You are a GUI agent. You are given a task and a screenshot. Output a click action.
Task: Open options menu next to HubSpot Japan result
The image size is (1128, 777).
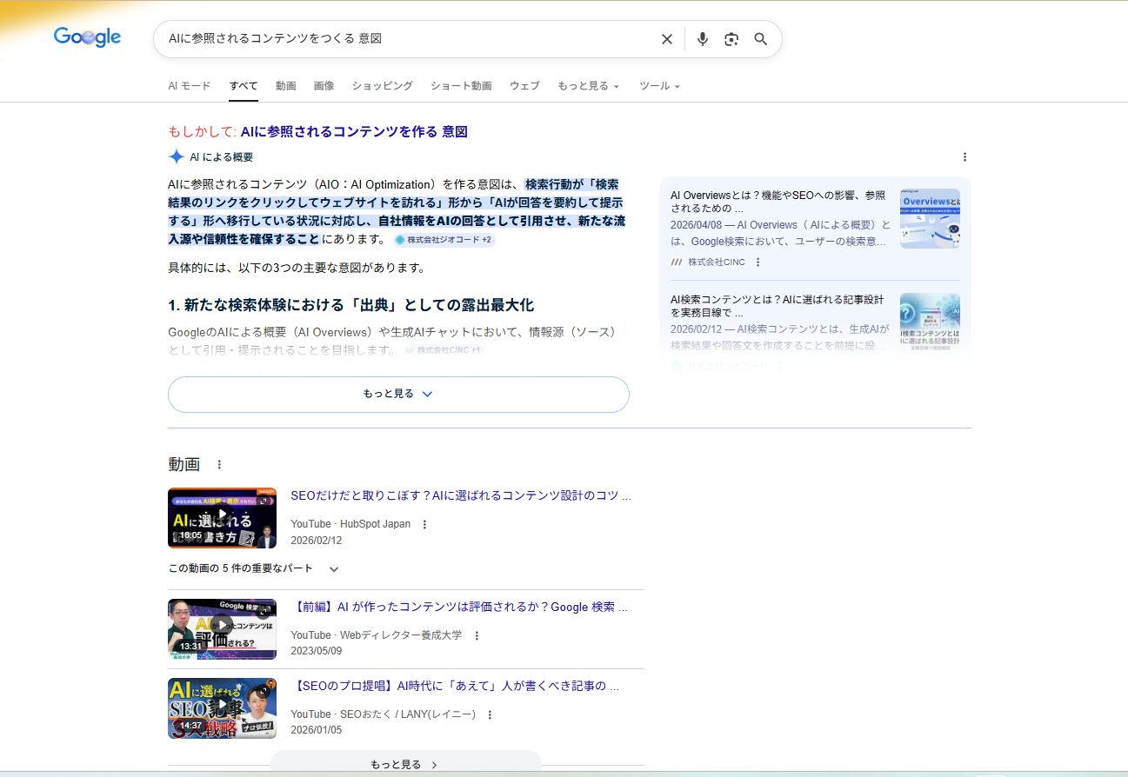pyautogui.click(x=424, y=524)
